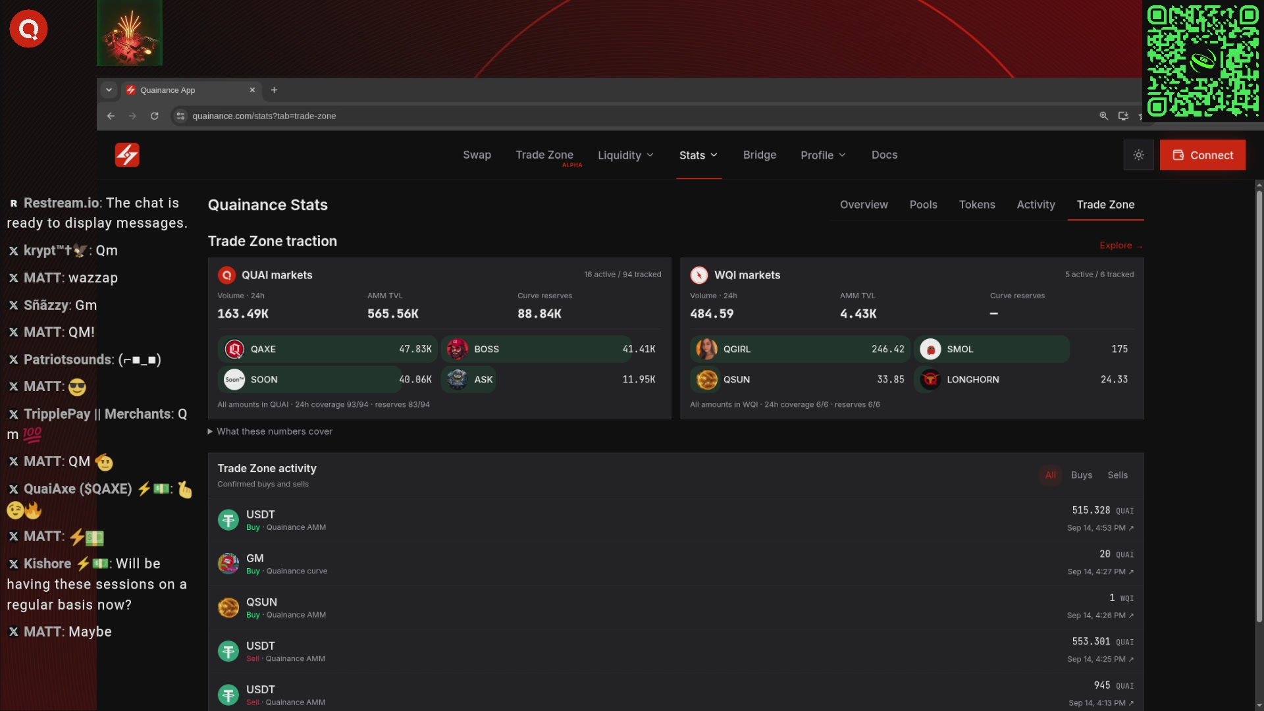Open Sep 14, 4:53 PM transaction link
The height and width of the screenshot is (711, 1264).
(1100, 528)
